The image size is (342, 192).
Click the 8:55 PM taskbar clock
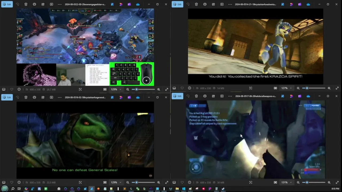tap(335, 189)
